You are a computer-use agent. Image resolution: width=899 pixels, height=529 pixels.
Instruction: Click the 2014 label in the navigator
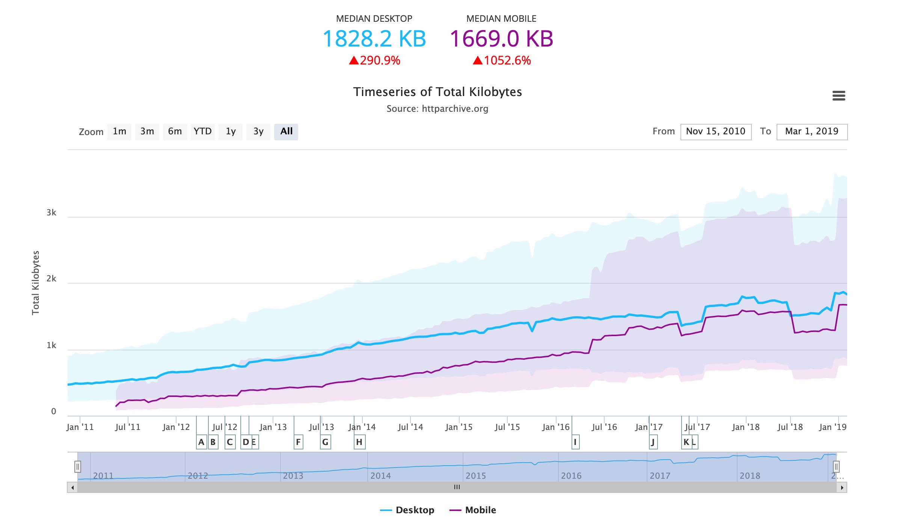coord(380,476)
